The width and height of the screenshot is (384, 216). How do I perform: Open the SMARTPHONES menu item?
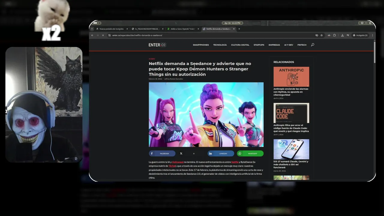(x=201, y=45)
